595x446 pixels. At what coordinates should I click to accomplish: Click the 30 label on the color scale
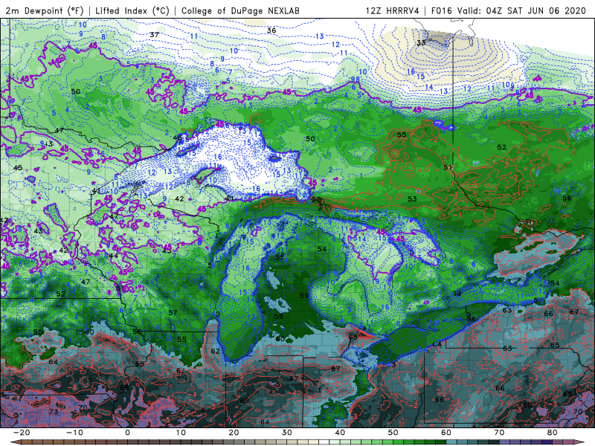287,433
